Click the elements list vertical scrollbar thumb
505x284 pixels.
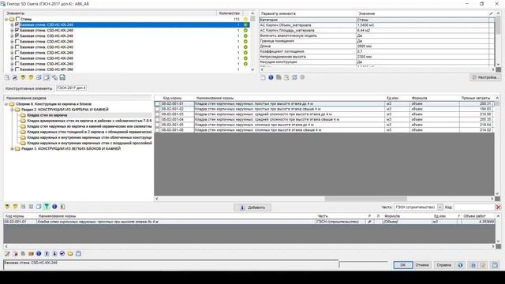click(x=252, y=19)
